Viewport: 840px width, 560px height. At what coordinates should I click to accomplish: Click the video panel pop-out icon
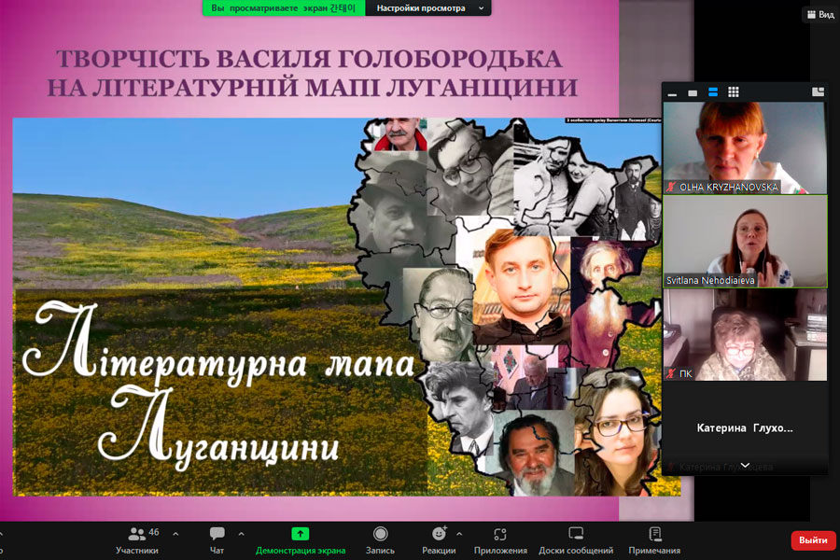click(818, 92)
